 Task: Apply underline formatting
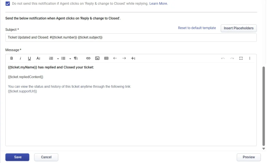(x=29, y=58)
